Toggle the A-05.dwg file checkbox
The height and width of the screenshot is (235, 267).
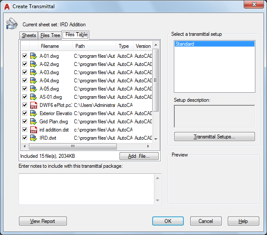tap(25, 89)
